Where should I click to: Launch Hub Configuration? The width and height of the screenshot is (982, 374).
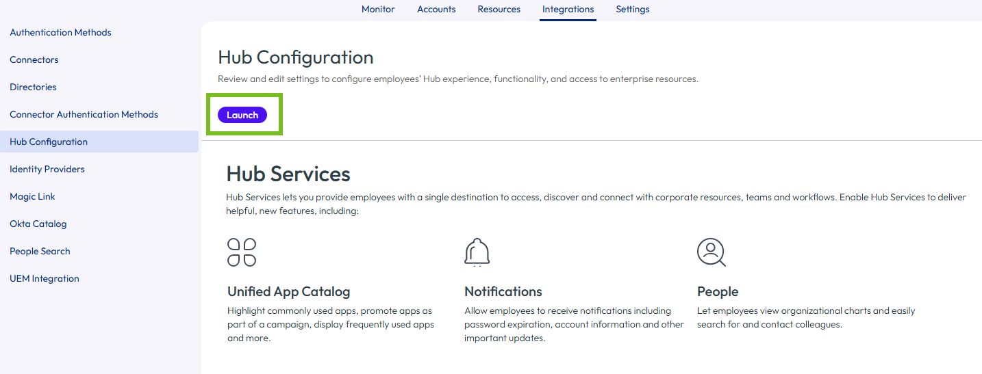242,115
